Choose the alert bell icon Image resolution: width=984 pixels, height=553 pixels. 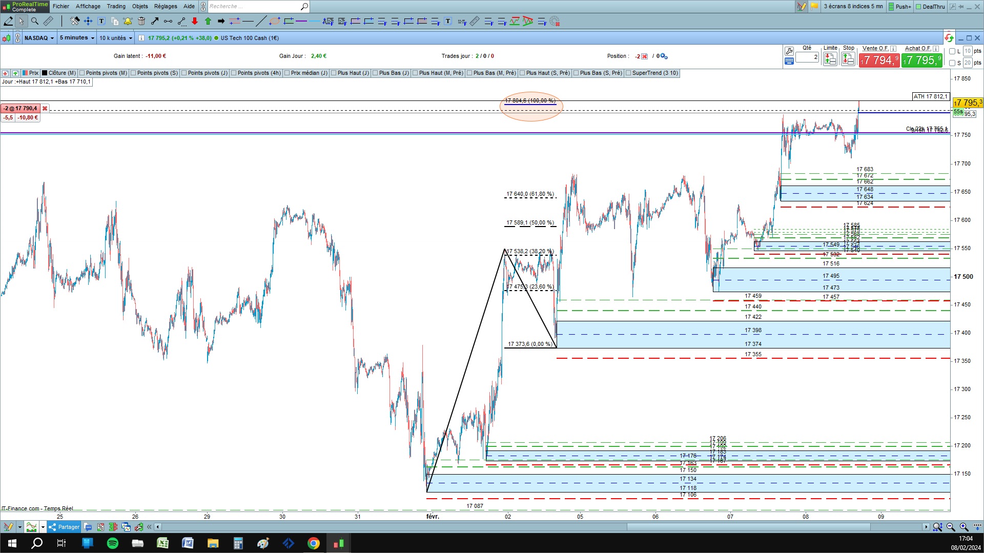(x=128, y=21)
